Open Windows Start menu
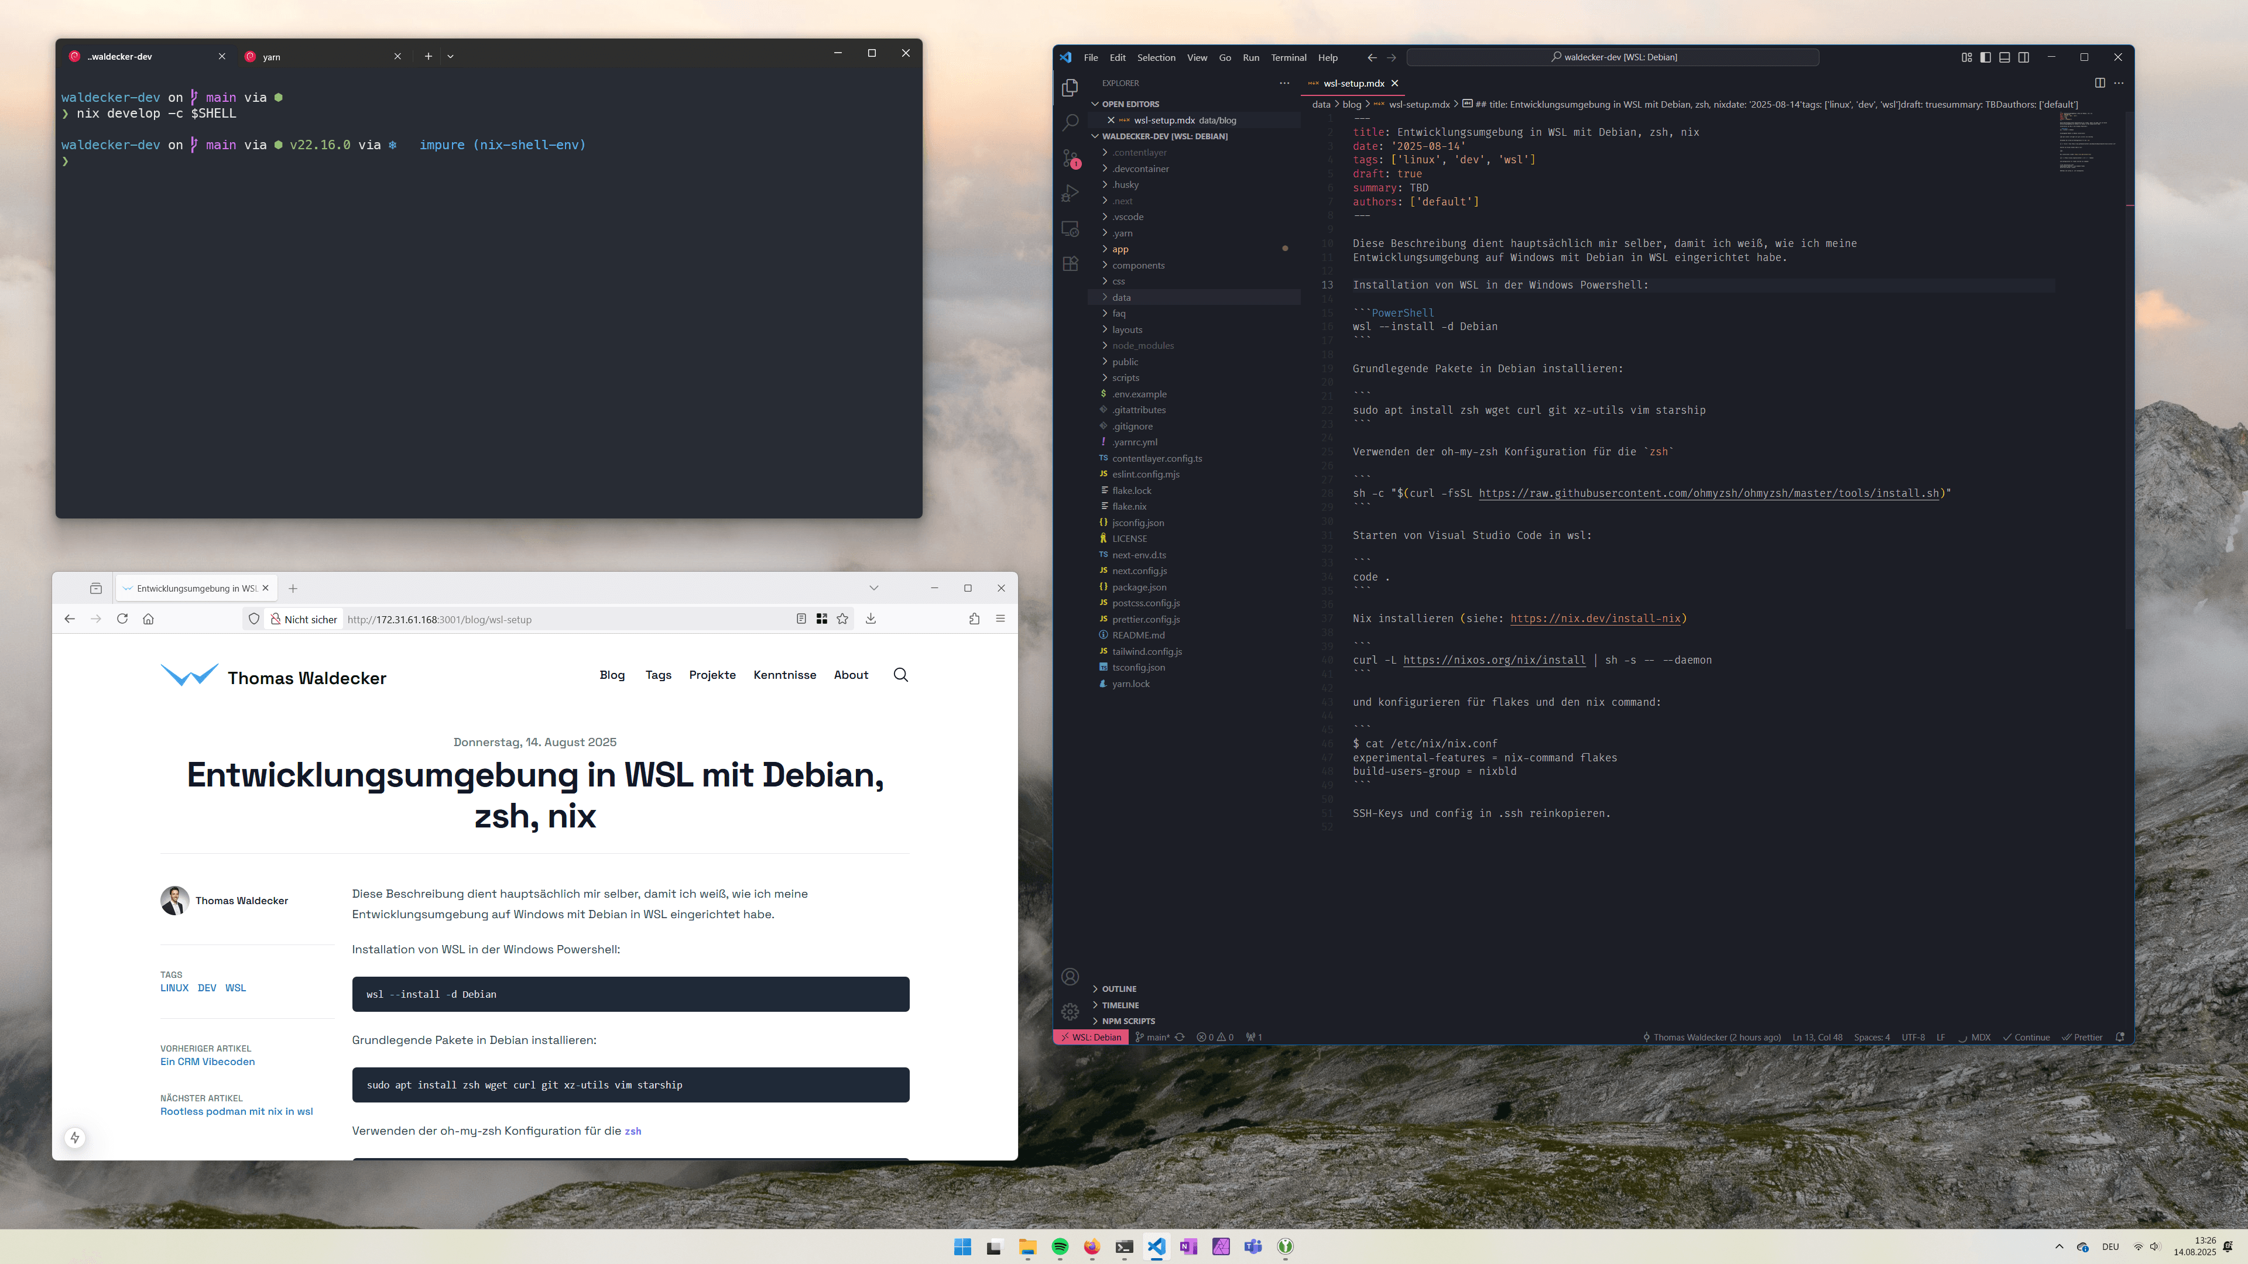The width and height of the screenshot is (2248, 1264). pos(962,1246)
